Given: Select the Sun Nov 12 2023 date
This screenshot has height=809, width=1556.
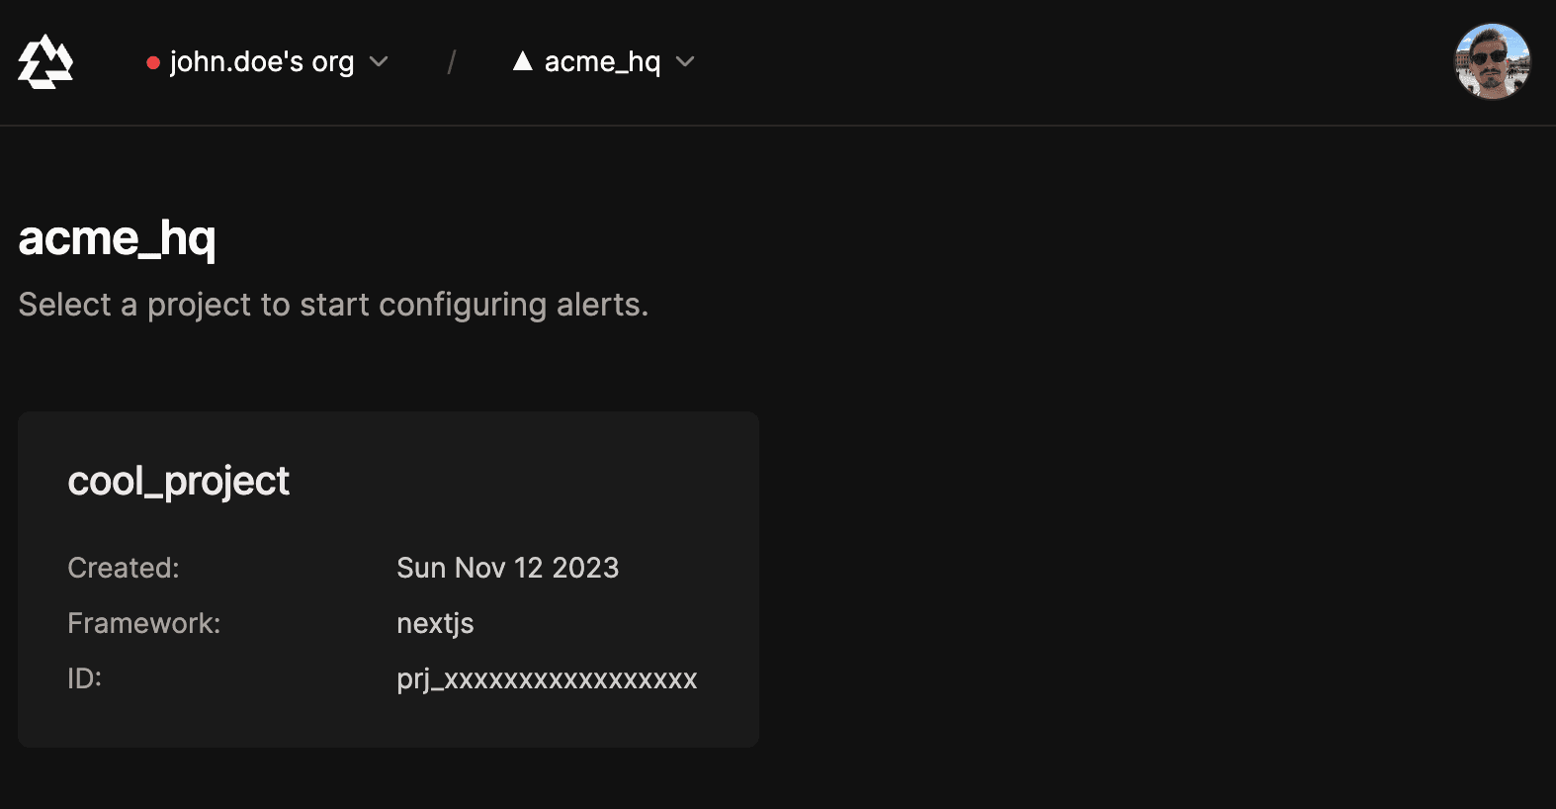Looking at the screenshot, I should pyautogui.click(x=508, y=568).
